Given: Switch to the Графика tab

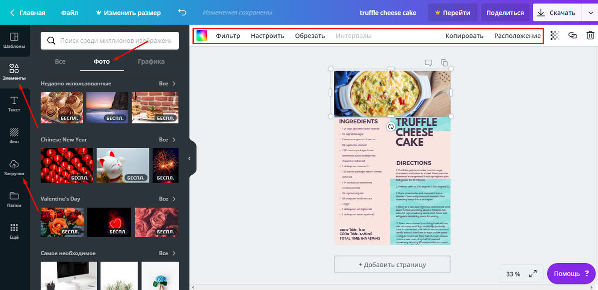Looking at the screenshot, I should tap(151, 62).
